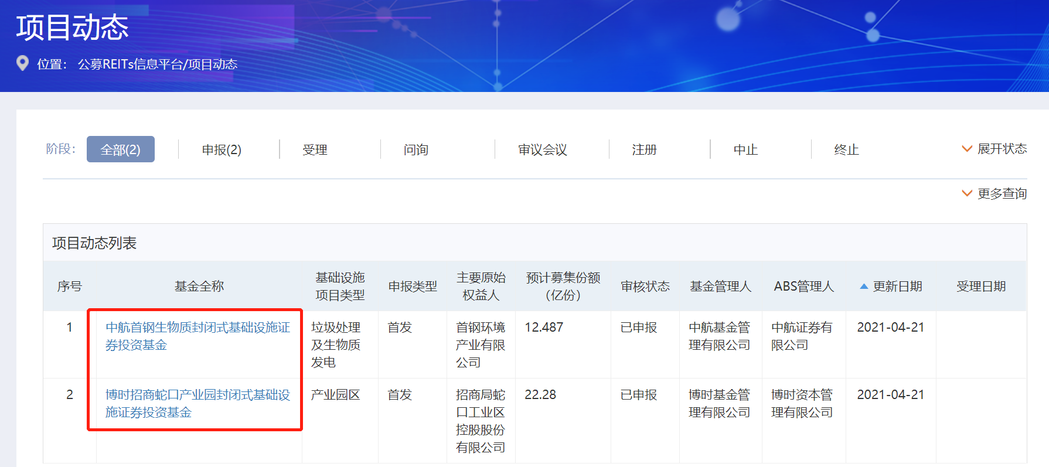
Task: Open 博时招商蛇口产业园封闭式基础设施证券投资基金 link
Action: click(198, 404)
